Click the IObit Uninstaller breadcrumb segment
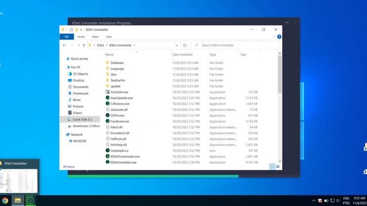 click(120, 45)
